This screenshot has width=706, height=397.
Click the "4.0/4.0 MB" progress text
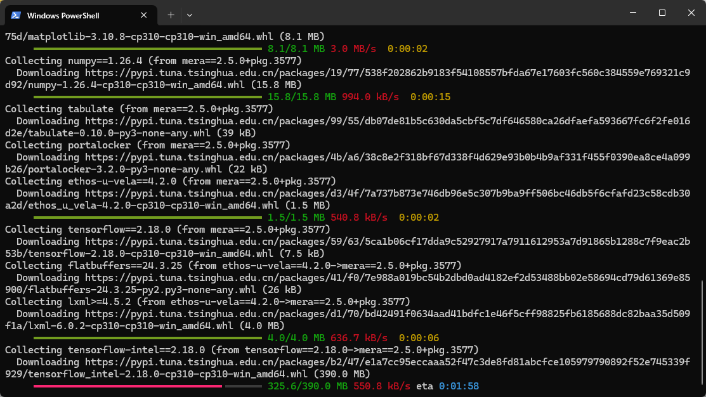point(296,337)
